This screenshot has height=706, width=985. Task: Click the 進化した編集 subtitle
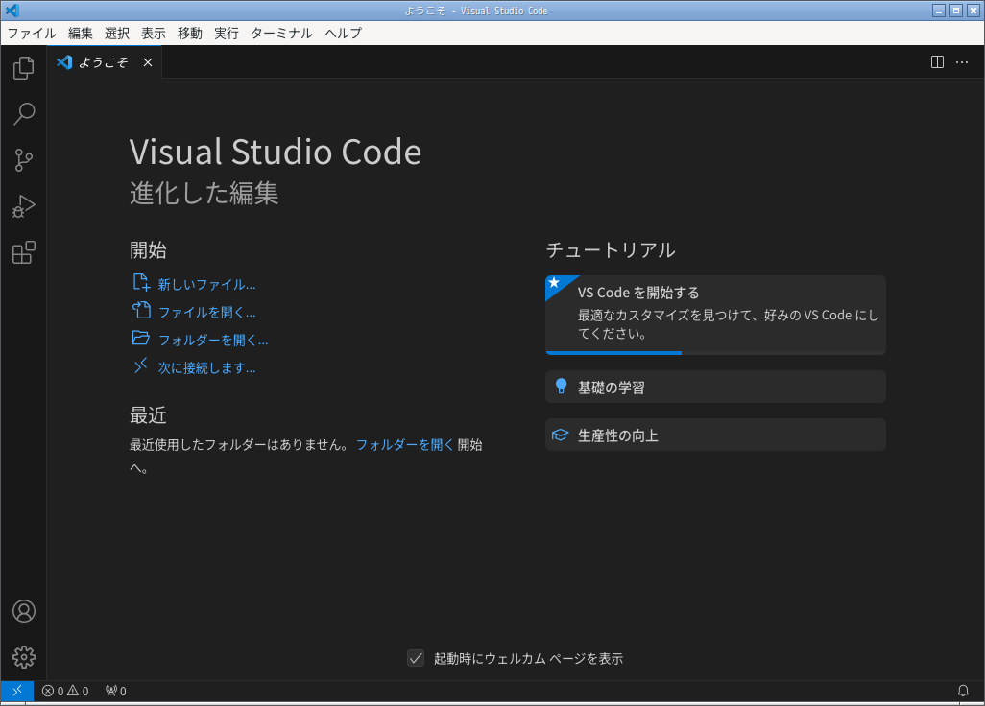204,193
